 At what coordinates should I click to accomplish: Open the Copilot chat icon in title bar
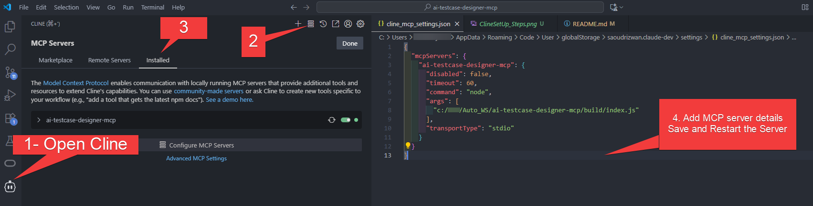point(614,7)
